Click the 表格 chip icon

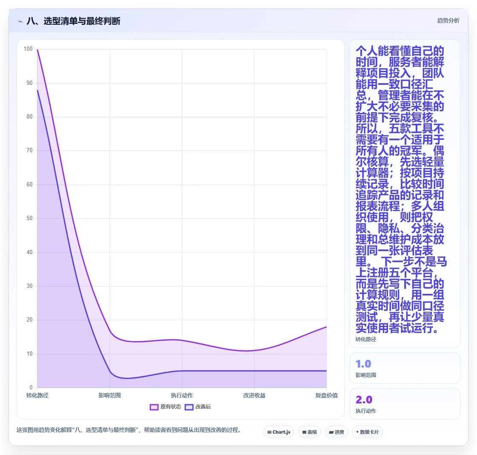click(x=304, y=432)
